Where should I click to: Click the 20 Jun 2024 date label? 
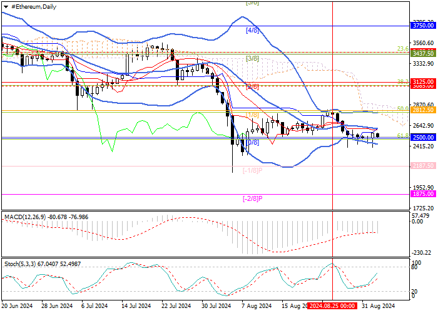point(18,305)
